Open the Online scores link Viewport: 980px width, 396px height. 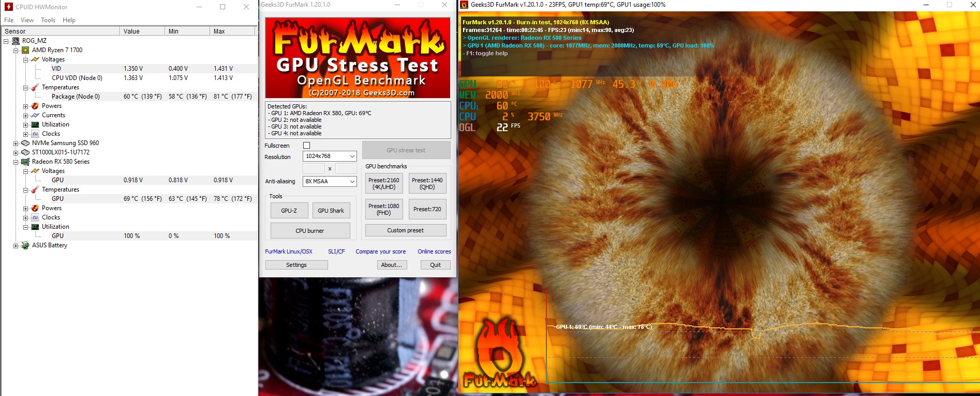pyautogui.click(x=434, y=251)
